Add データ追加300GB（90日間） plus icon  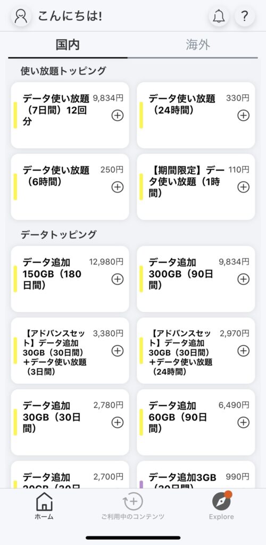(243, 279)
